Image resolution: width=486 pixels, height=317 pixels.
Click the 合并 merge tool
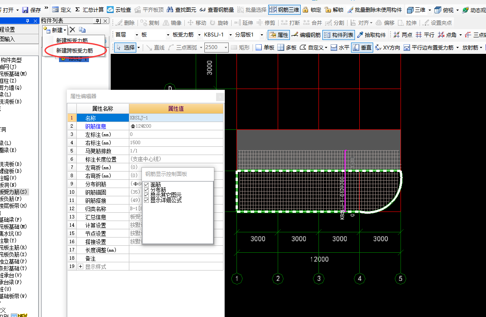coord(313,23)
